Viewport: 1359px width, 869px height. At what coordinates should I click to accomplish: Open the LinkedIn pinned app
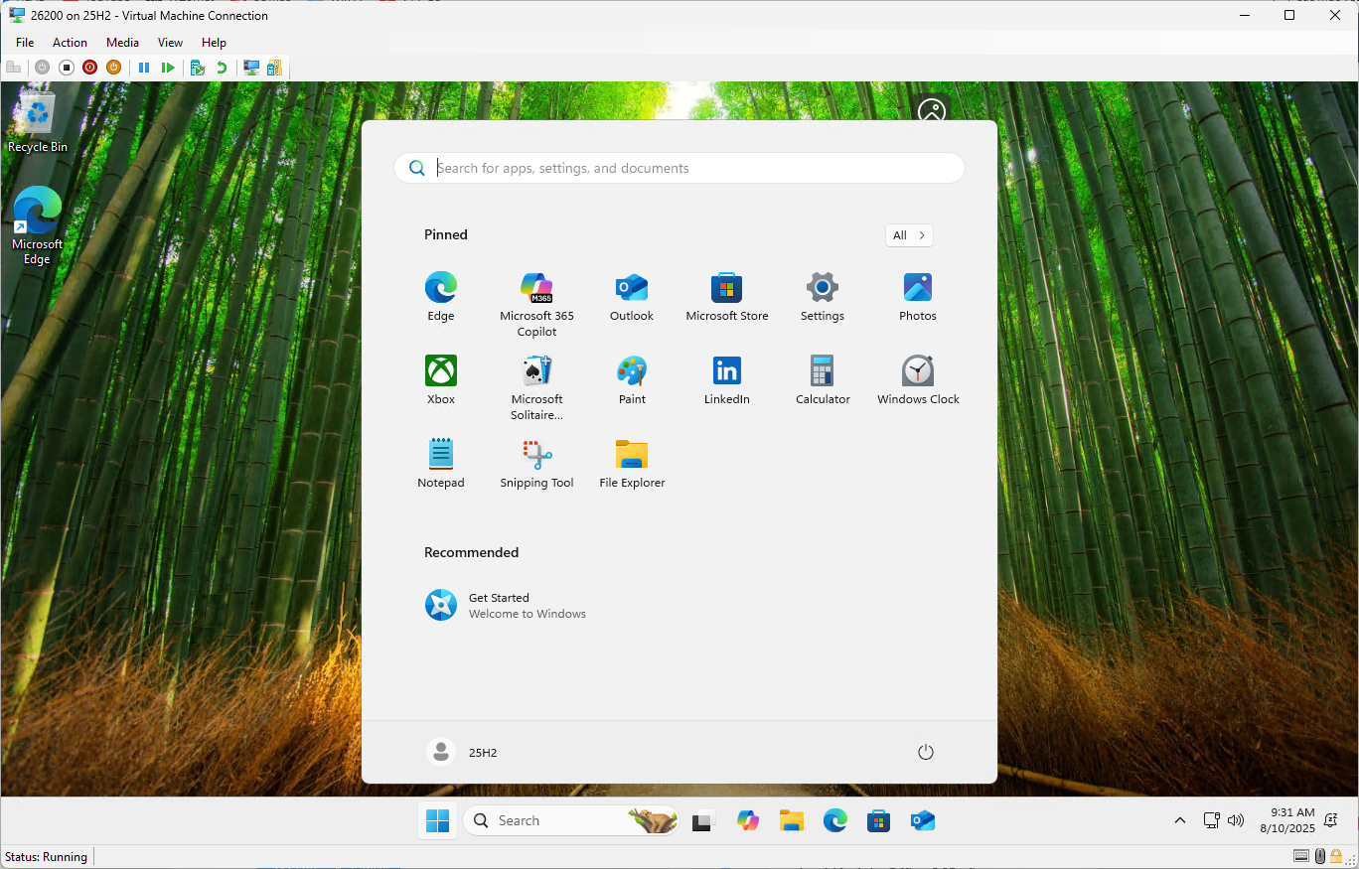[727, 380]
